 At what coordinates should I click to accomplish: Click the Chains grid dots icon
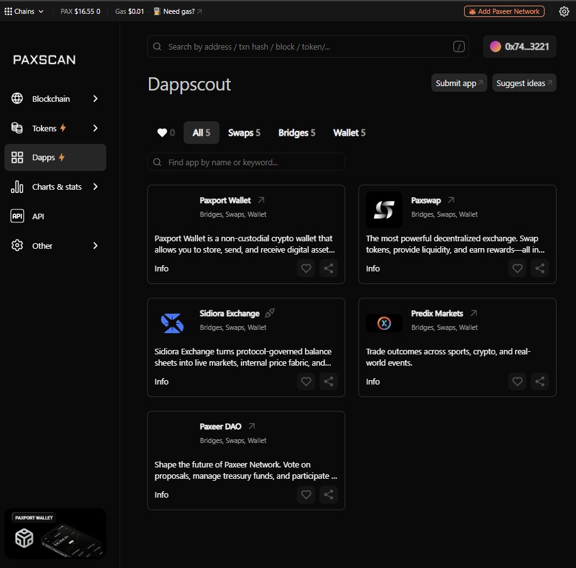pos(8,11)
